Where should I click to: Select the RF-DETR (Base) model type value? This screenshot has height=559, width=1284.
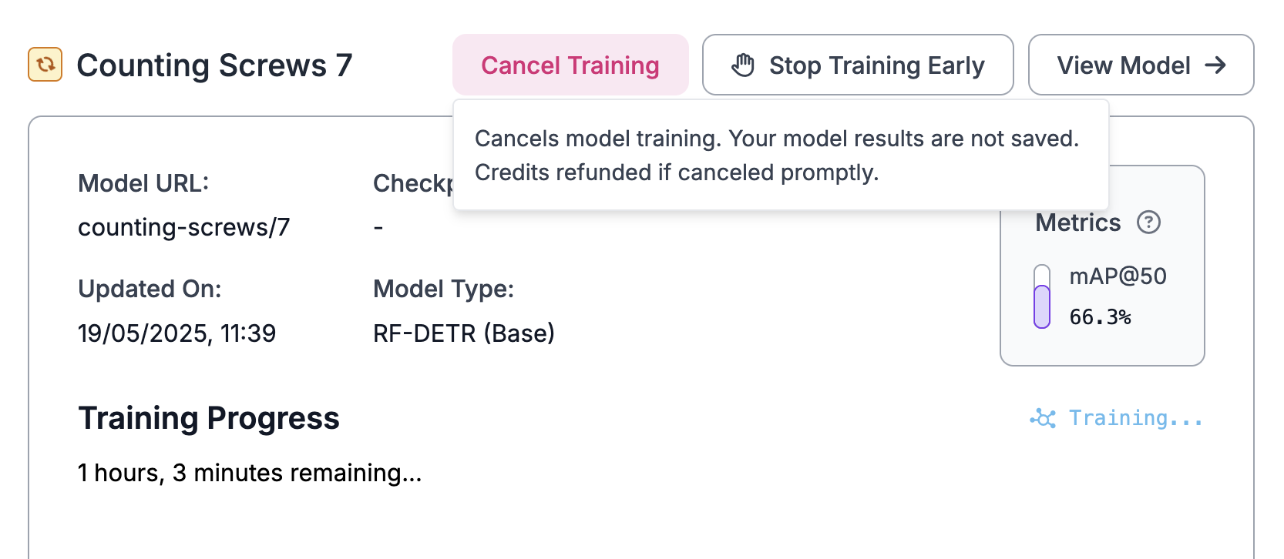pos(463,333)
